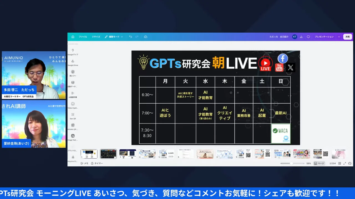This screenshot has width=355, height=199.
Task: Open the analytics bar chart icon
Action: click(301, 37)
